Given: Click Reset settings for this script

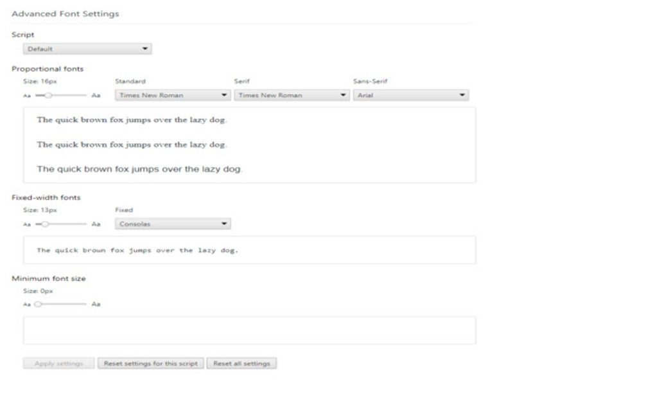Looking at the screenshot, I should click(151, 363).
